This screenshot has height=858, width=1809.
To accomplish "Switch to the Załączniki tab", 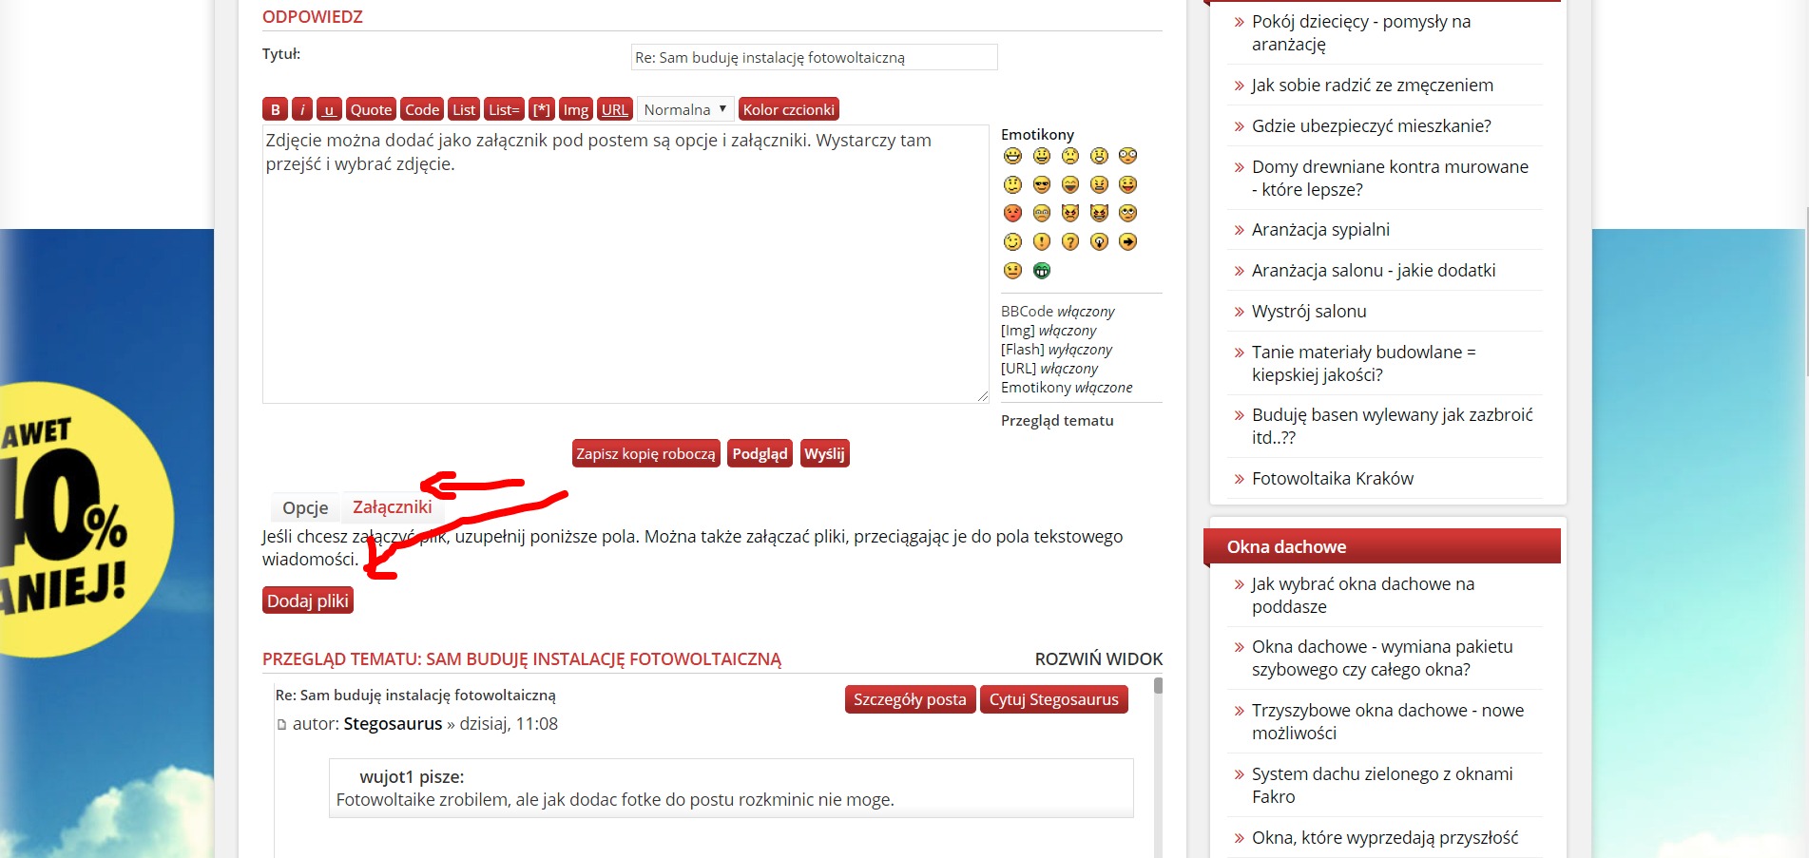I will click(392, 507).
